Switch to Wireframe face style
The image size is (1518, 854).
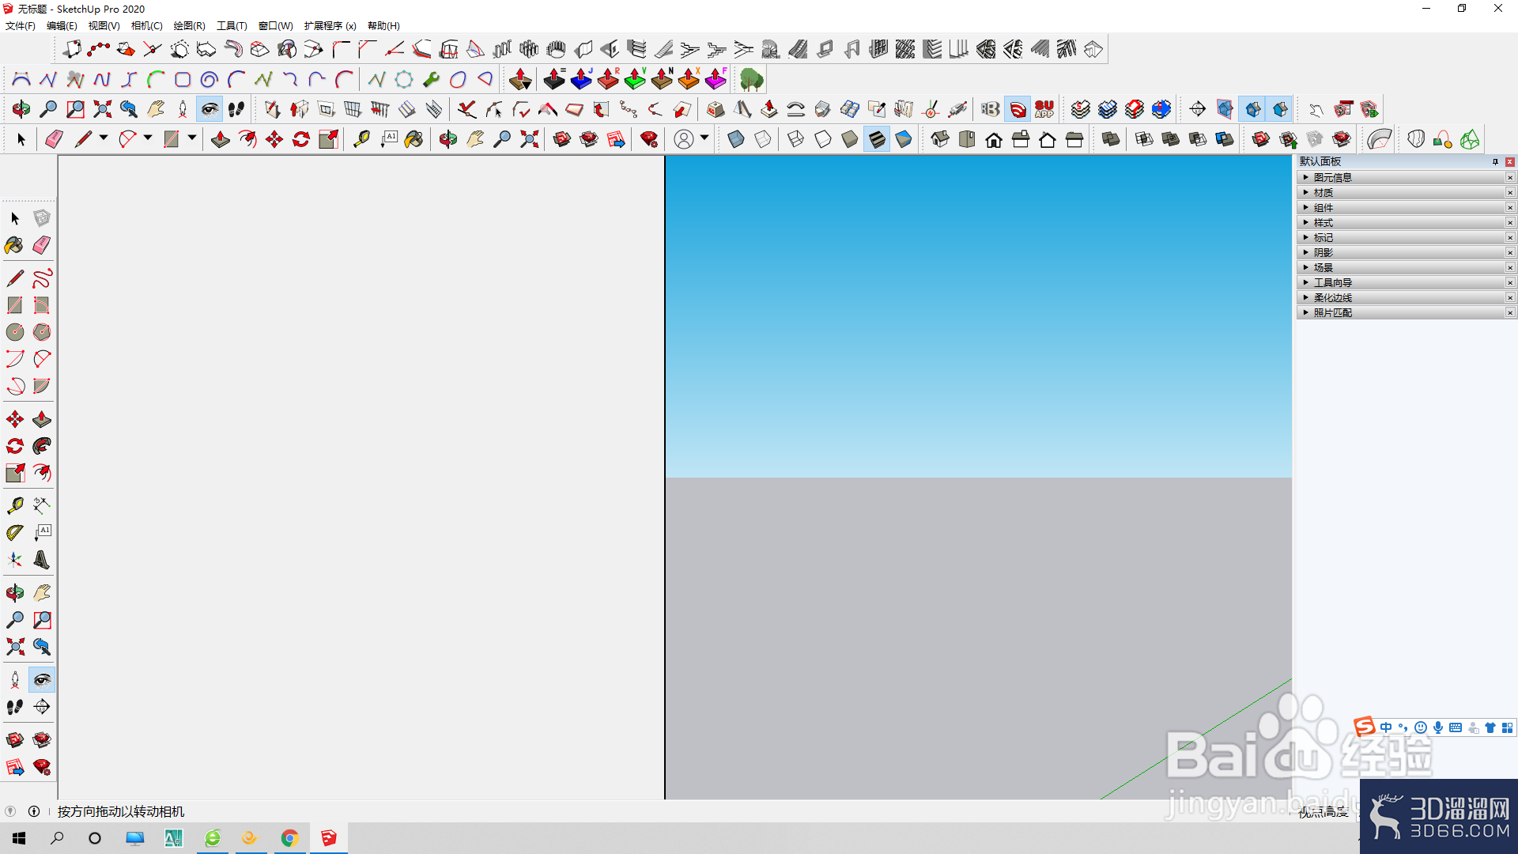(796, 140)
